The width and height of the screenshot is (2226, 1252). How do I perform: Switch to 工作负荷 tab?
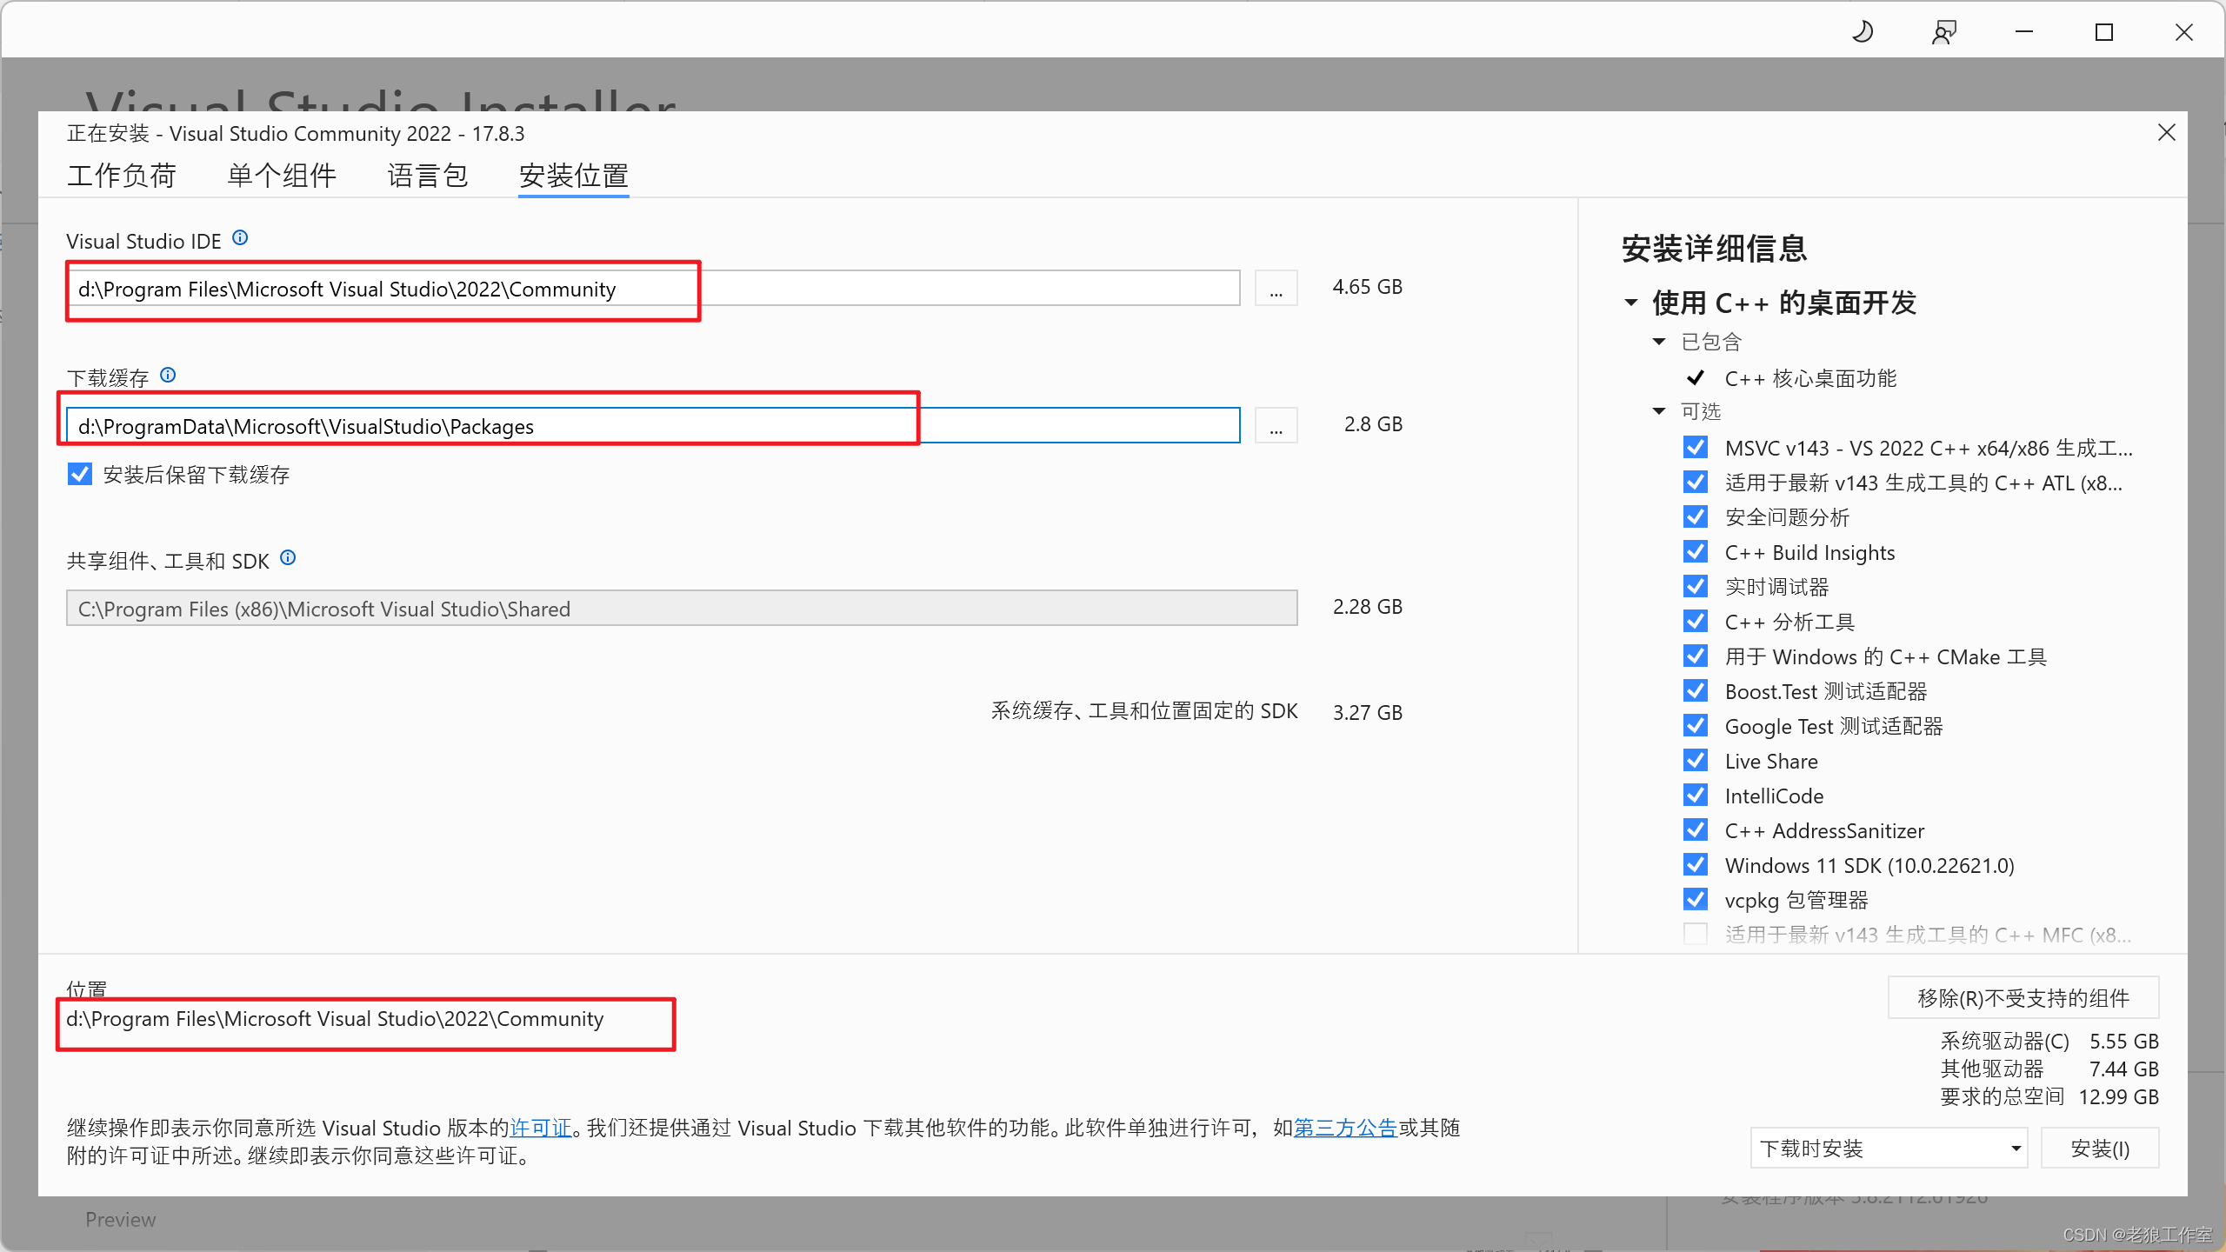(x=122, y=176)
